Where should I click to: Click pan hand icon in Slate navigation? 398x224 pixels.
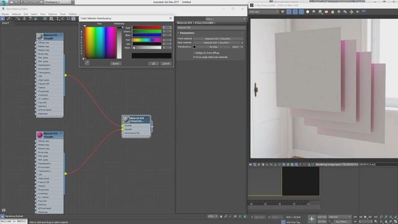[221, 217]
